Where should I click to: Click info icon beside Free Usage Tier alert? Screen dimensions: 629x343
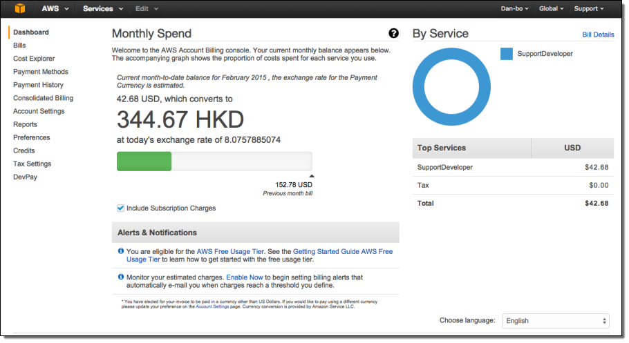coord(121,251)
